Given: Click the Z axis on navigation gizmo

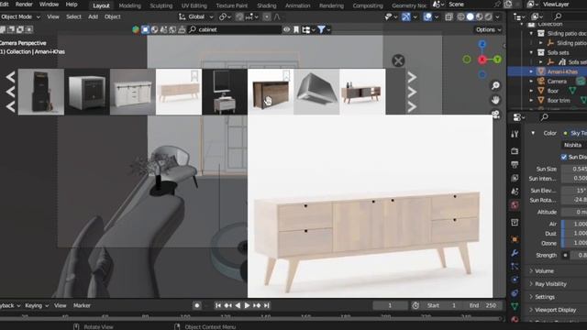Looking at the screenshot, I should pyautogui.click(x=482, y=44).
